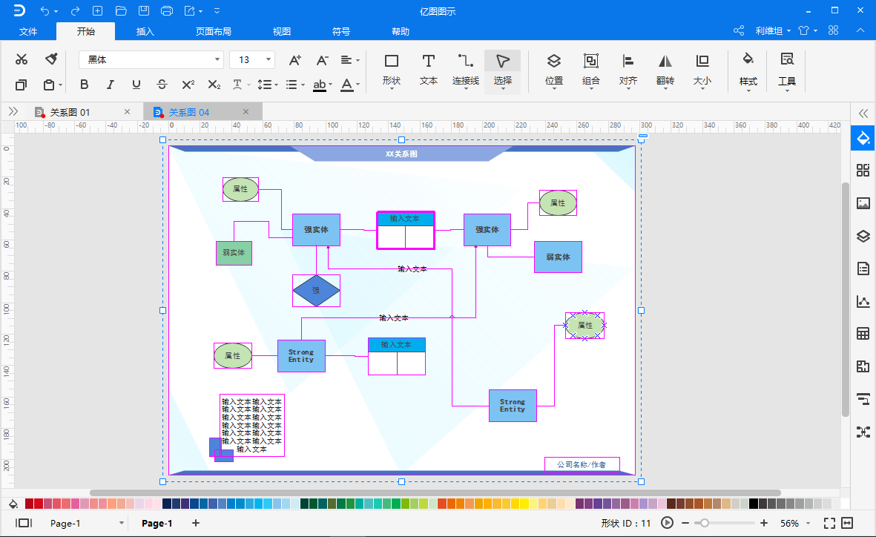
Task: Close the 关系图 04 document tab
Action: 246,112
